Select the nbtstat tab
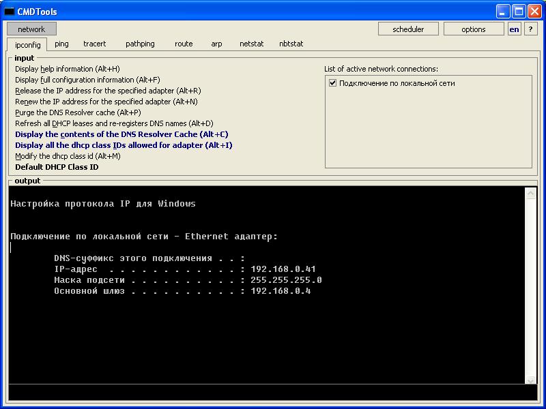The image size is (546, 409). click(291, 44)
